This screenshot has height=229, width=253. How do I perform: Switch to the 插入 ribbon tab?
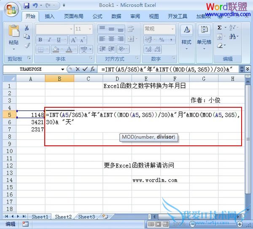49,16
